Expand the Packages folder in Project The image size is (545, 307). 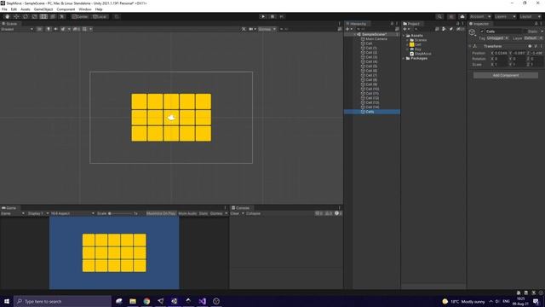(x=404, y=59)
